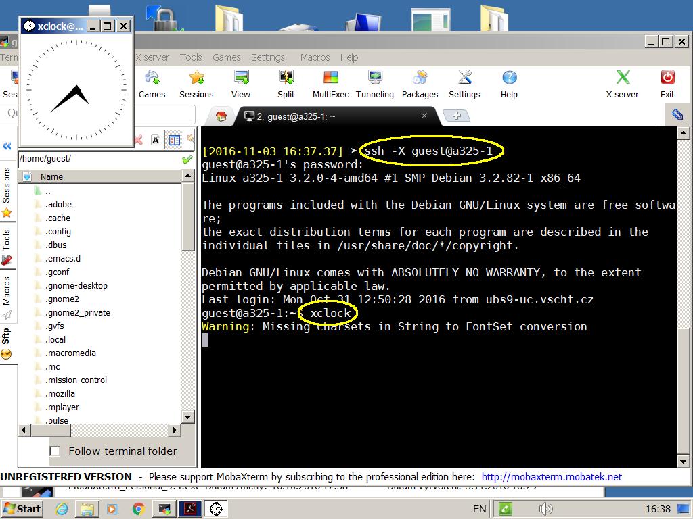Select the .mozilla folder
Screen dimensions: 693x519
60,394
